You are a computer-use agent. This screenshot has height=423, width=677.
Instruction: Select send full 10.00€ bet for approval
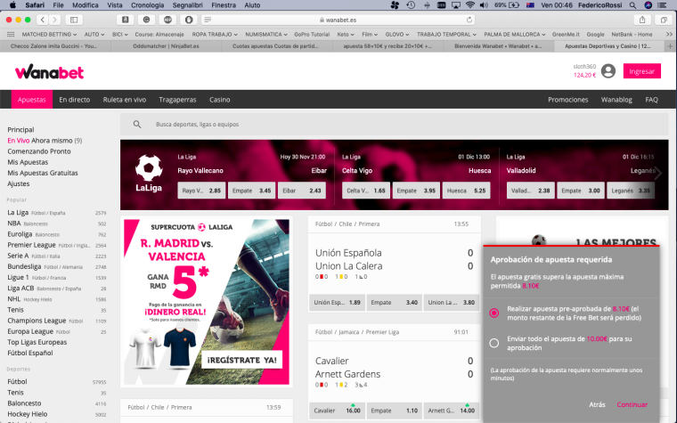493,343
